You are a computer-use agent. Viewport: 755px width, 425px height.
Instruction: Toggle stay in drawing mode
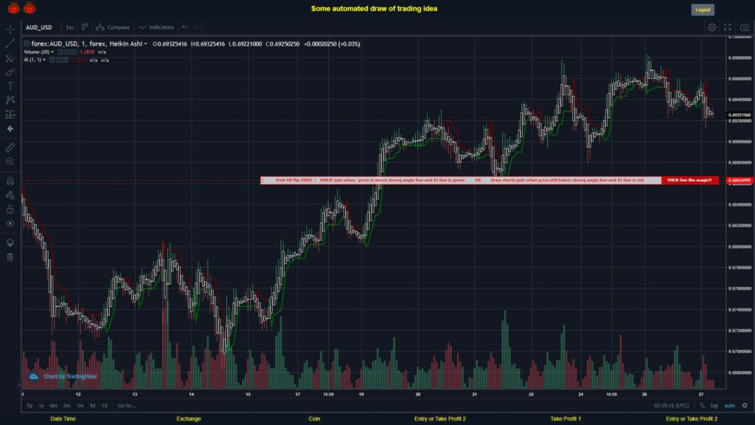click(x=10, y=195)
